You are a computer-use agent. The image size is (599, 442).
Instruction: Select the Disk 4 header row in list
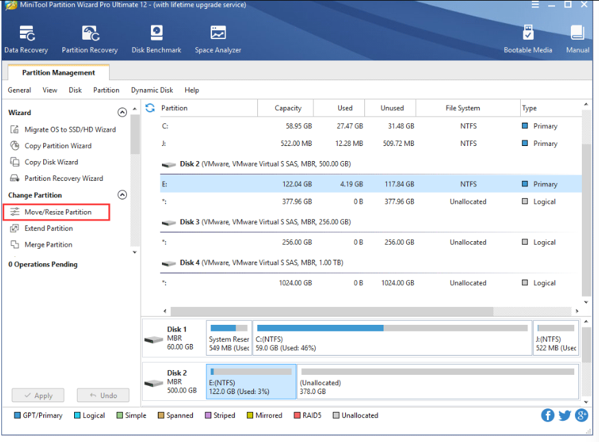coord(371,263)
